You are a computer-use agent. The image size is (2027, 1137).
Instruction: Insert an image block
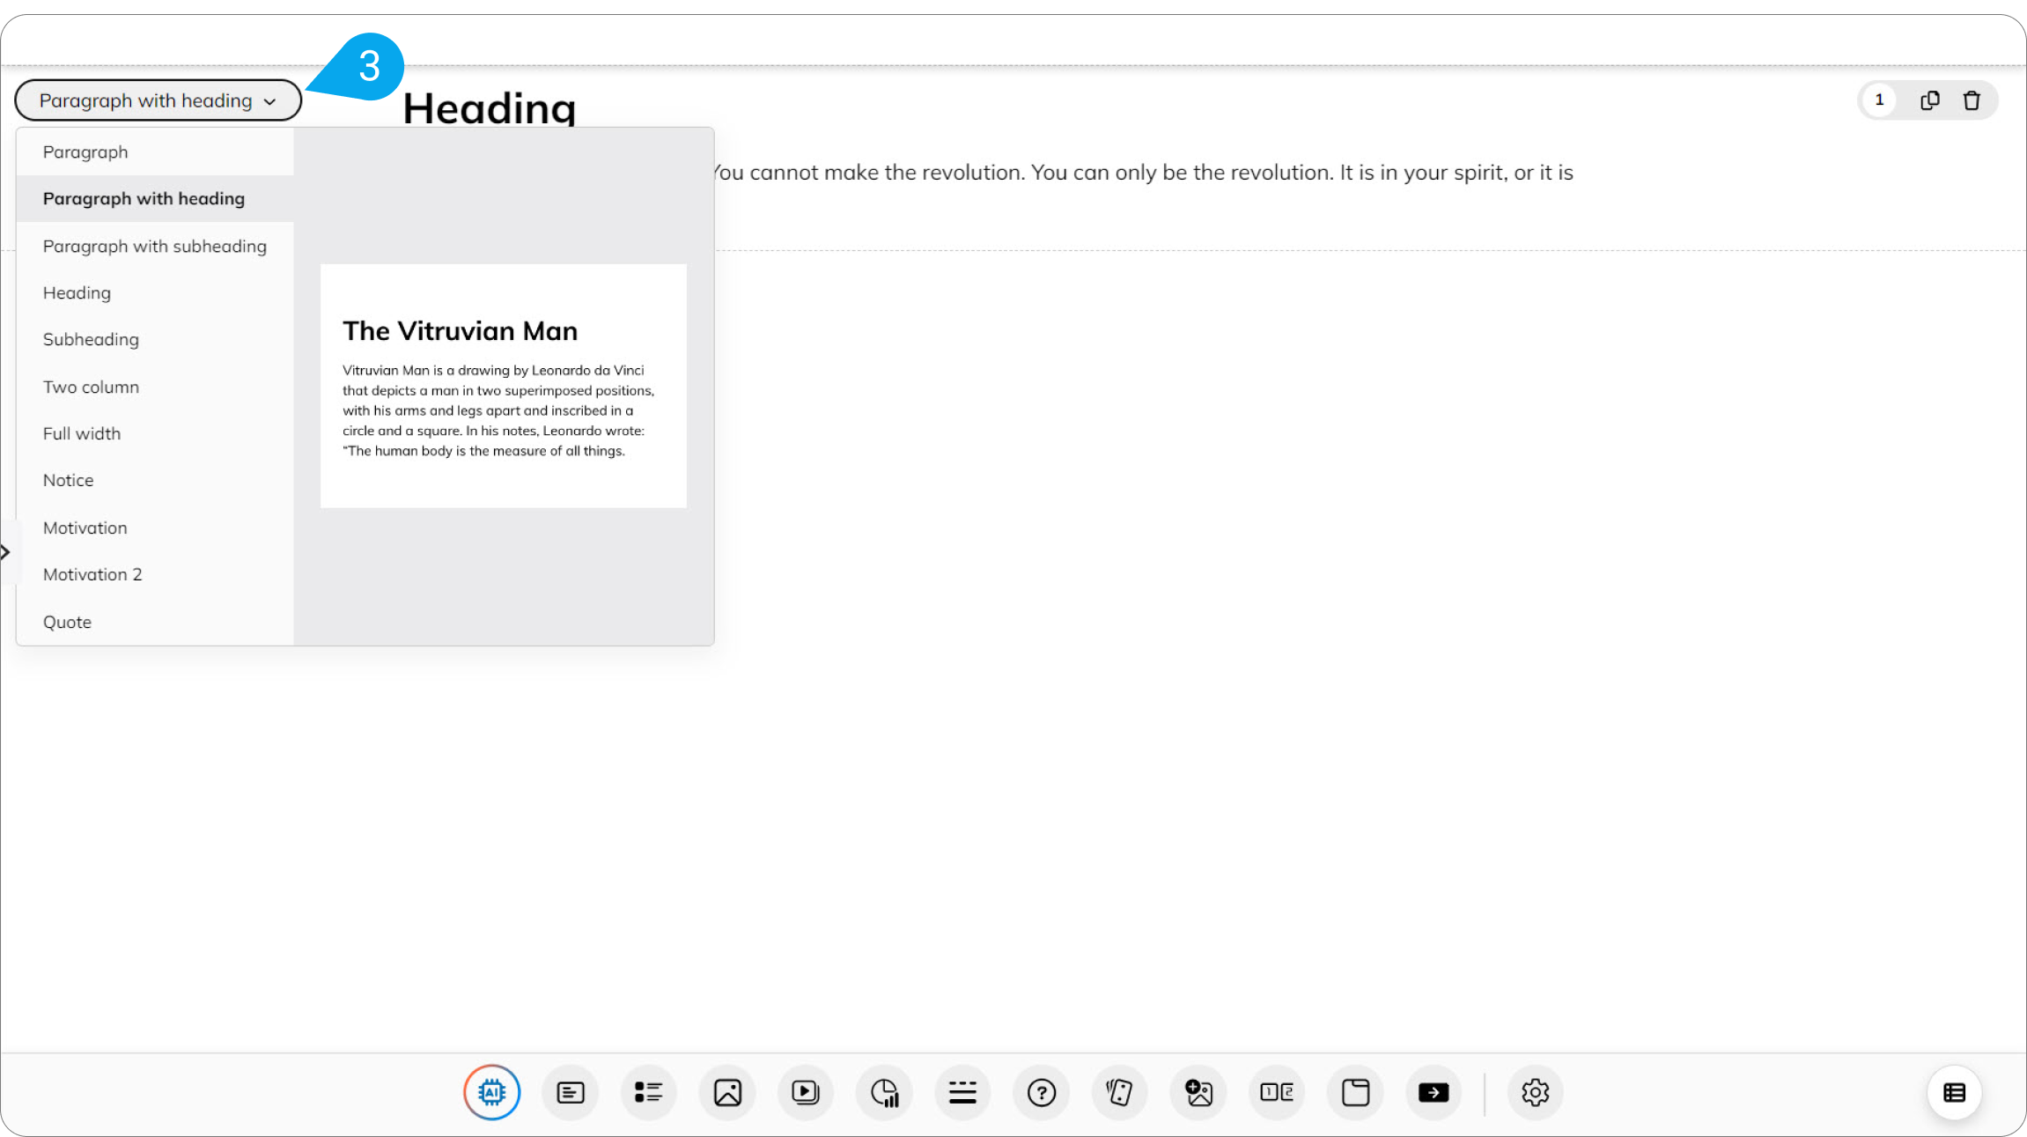727,1092
